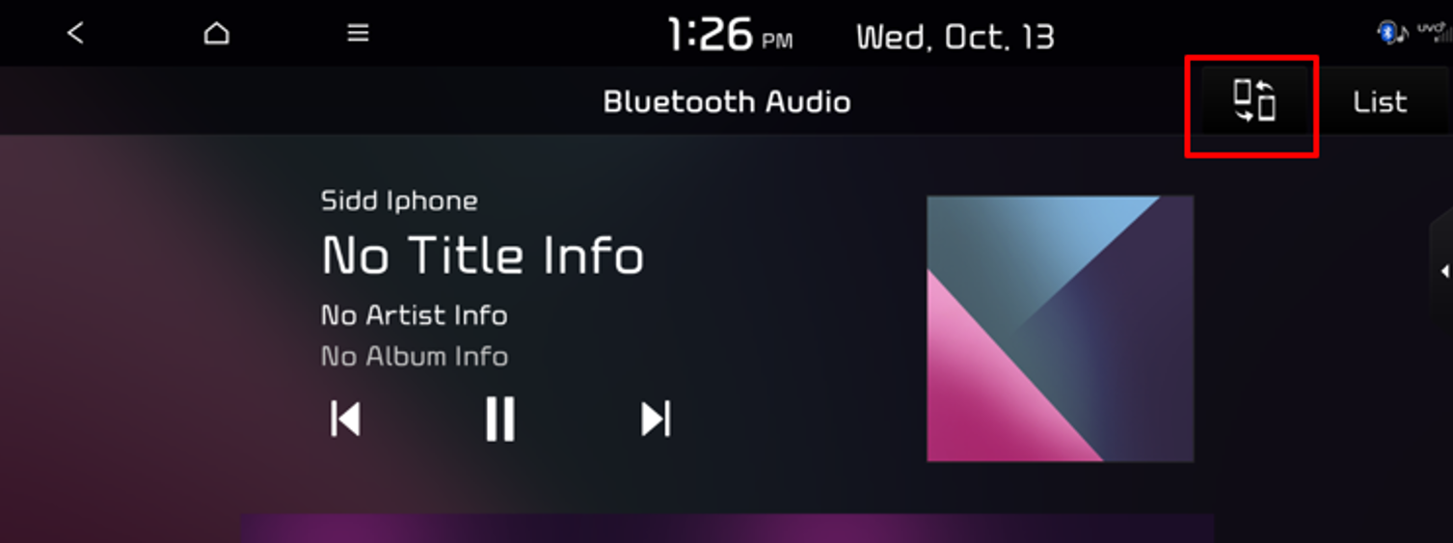Tap the No Album Info label
This screenshot has height=543, width=1453.
pyautogui.click(x=414, y=357)
